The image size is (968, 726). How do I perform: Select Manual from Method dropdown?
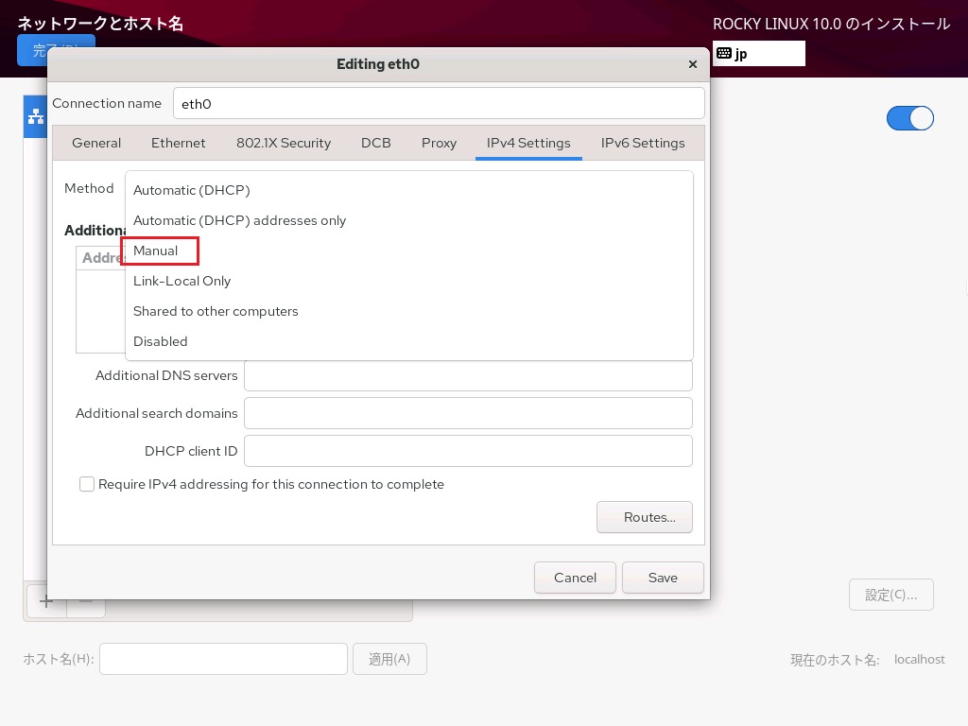click(x=156, y=251)
